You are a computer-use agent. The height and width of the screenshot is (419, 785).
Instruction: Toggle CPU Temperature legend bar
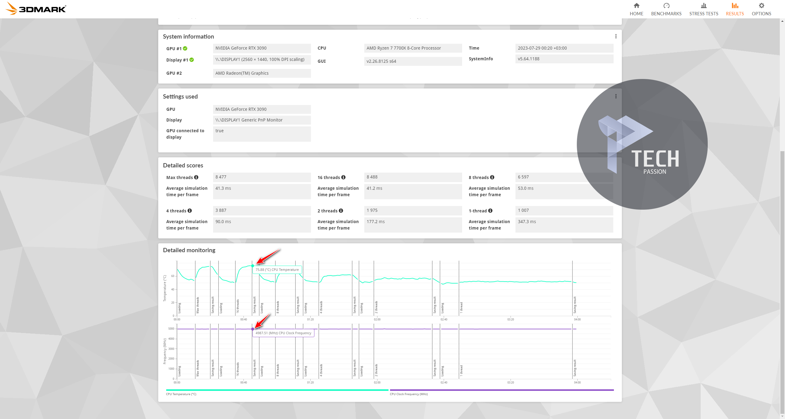click(277, 390)
